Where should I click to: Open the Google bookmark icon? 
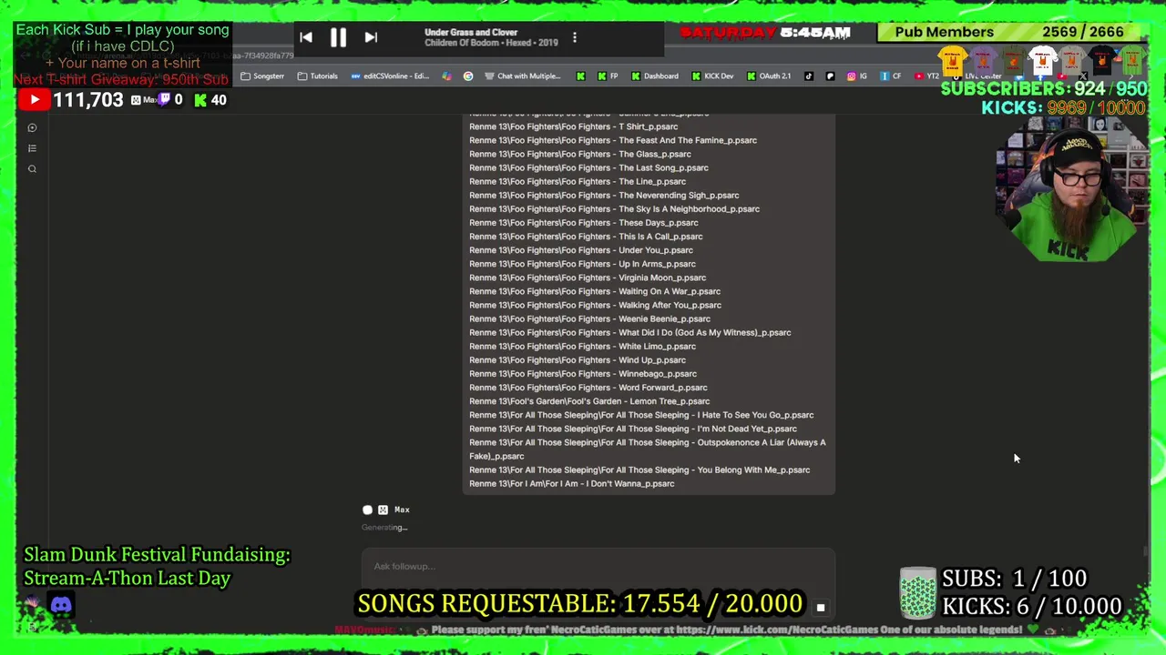pyautogui.click(x=468, y=76)
